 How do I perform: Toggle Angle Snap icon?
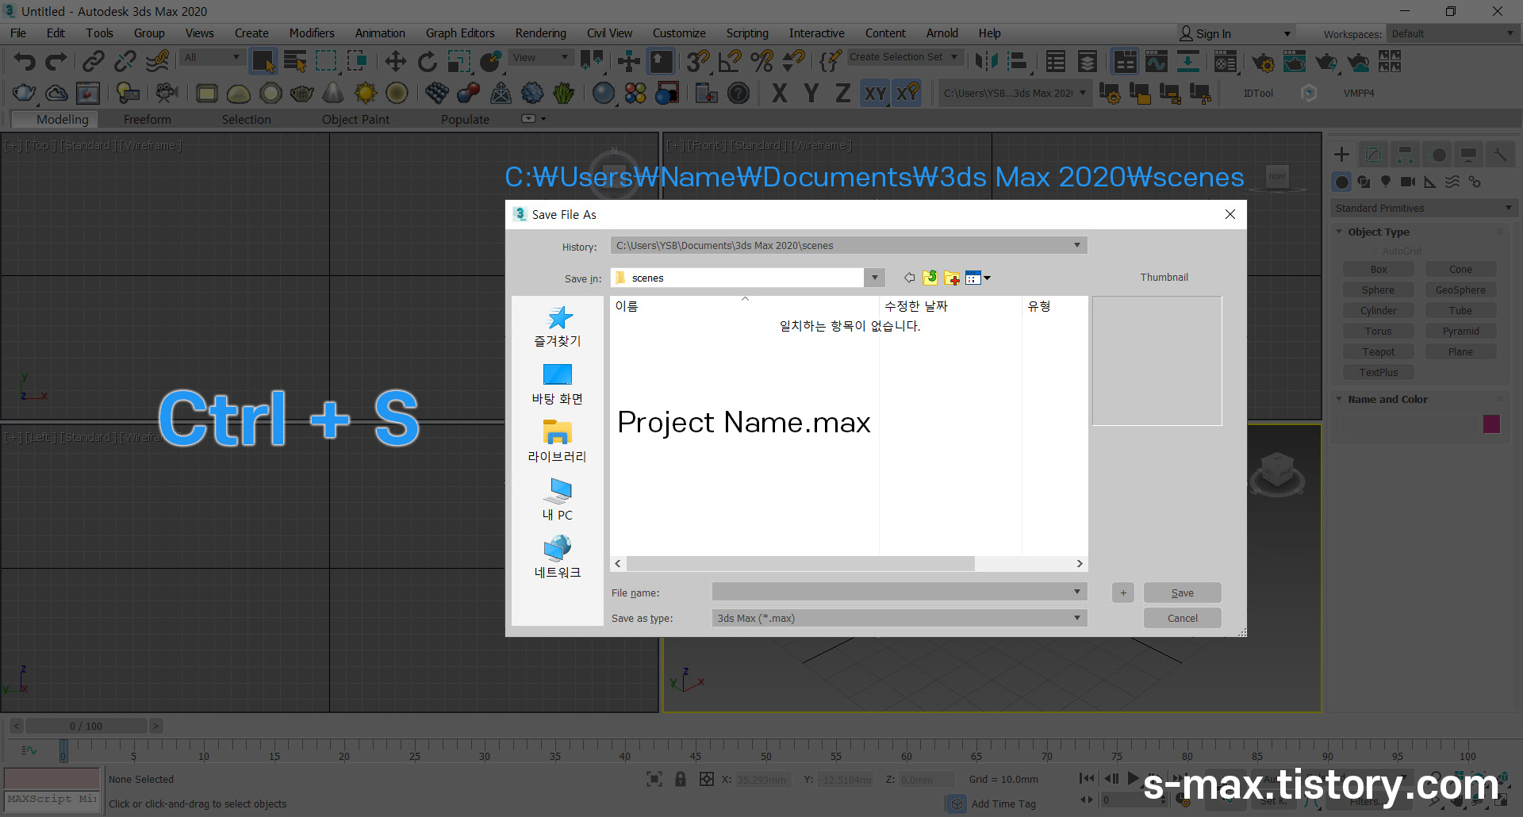(x=730, y=61)
